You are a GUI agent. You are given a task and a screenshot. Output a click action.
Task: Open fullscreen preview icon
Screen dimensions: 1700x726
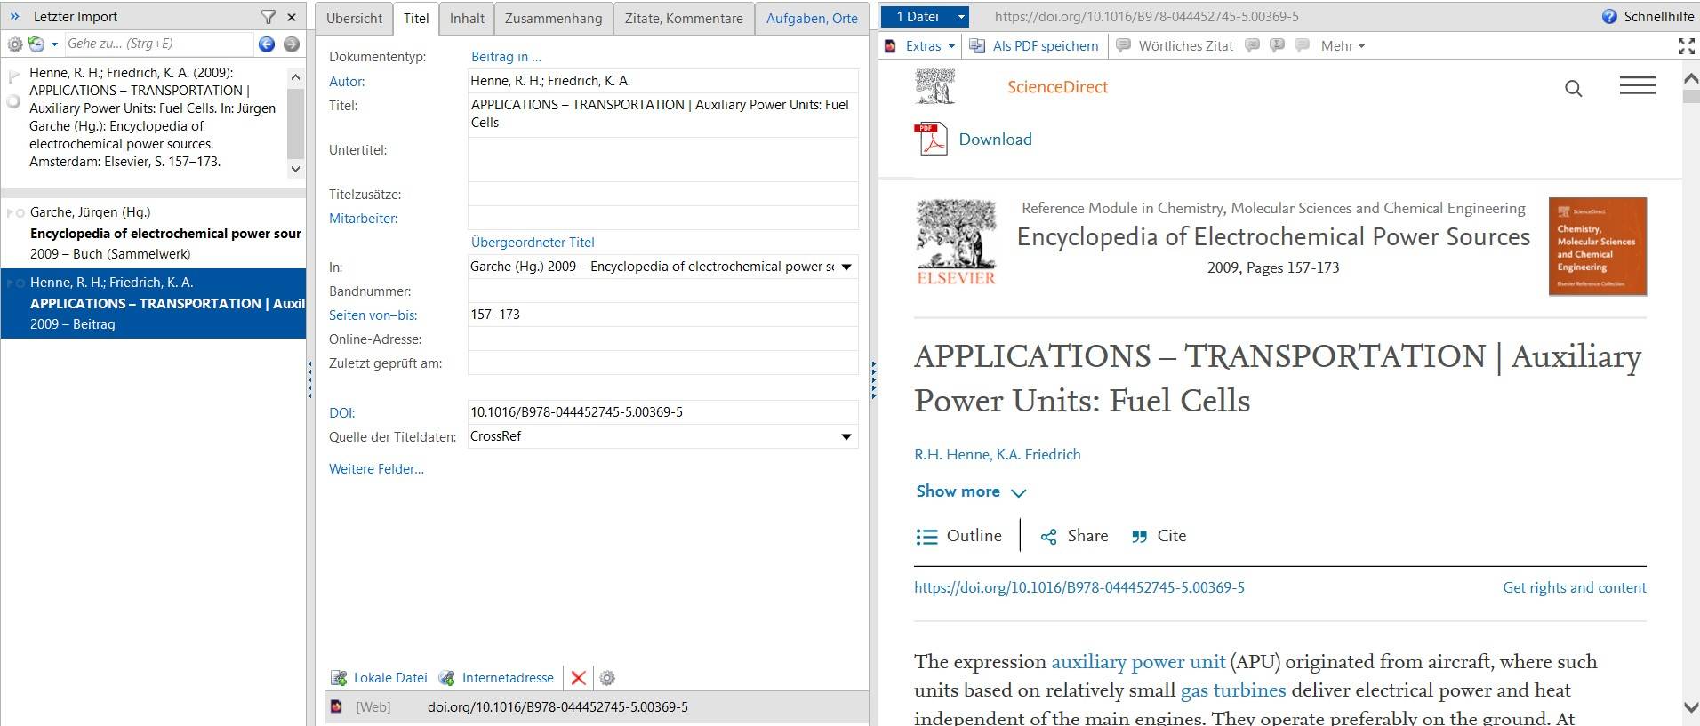[x=1685, y=46]
